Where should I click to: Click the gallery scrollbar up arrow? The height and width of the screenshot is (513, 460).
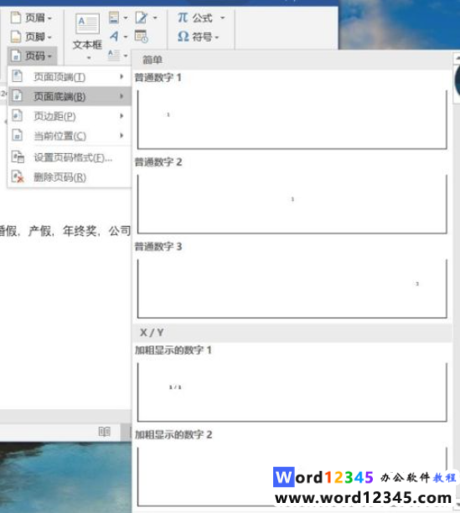(x=457, y=59)
